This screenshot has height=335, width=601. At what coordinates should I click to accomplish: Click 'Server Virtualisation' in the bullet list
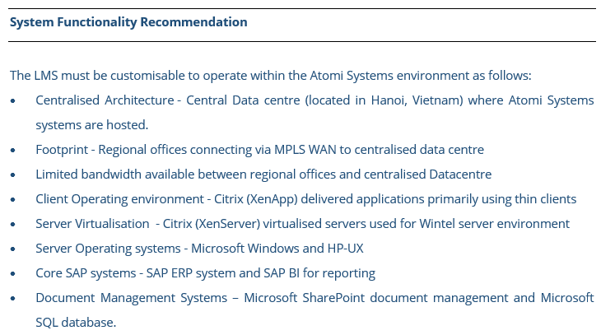tap(92, 224)
